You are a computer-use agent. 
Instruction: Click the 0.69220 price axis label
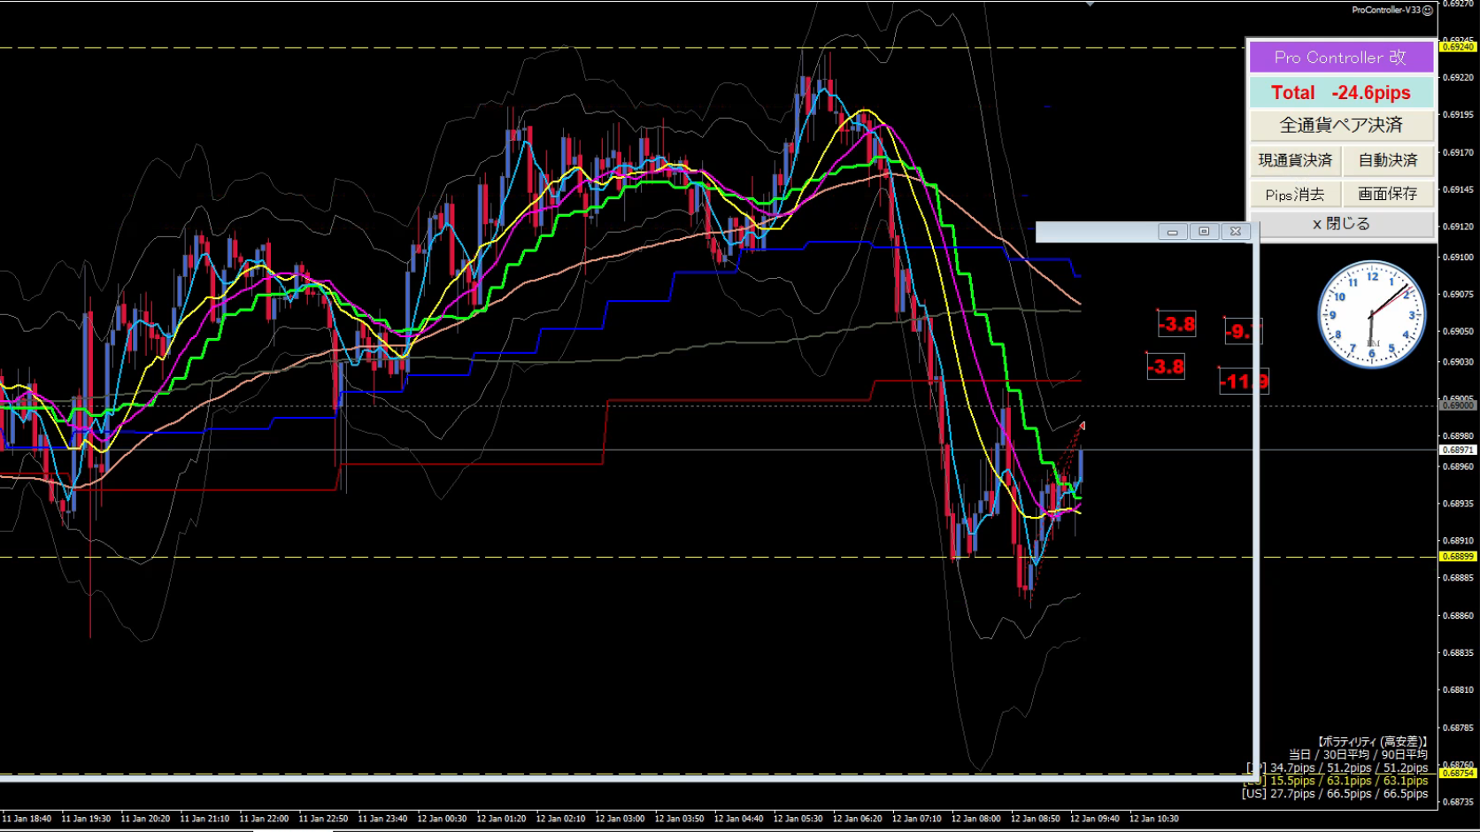point(1458,78)
